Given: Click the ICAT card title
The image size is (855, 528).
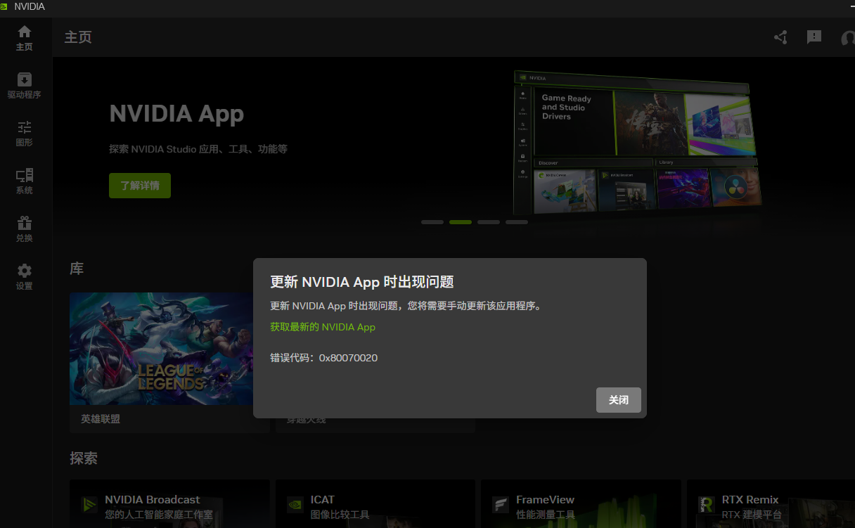Looking at the screenshot, I should pos(323,499).
